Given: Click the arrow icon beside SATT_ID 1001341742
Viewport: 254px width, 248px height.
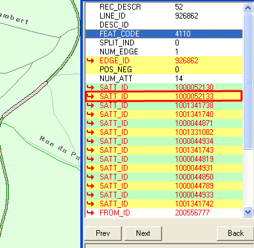Looking at the screenshot, I should pos(91,204).
